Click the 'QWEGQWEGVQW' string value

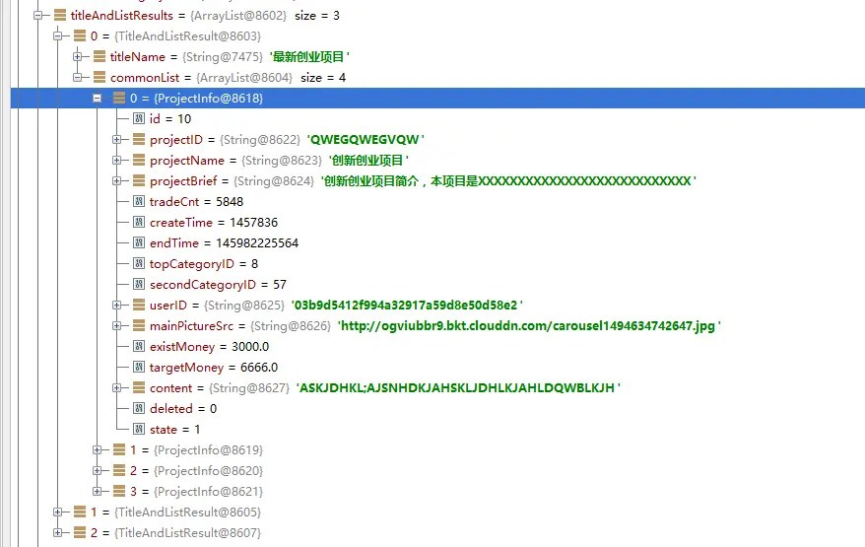pyautogui.click(x=365, y=140)
